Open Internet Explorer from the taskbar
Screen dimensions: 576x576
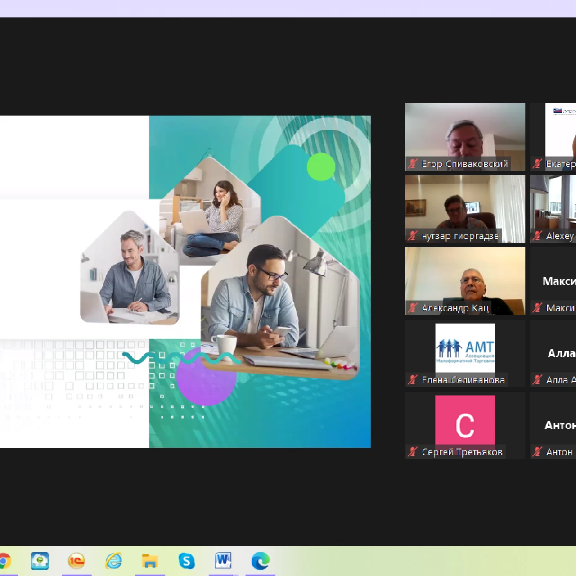pyautogui.click(x=113, y=561)
